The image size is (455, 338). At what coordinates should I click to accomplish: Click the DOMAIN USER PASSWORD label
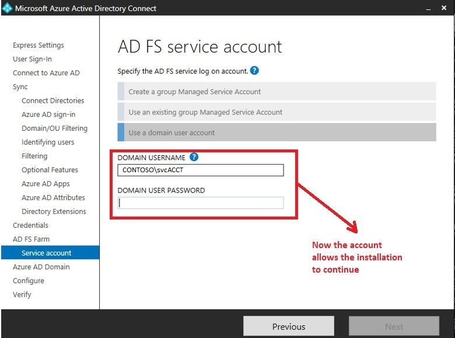(x=161, y=190)
